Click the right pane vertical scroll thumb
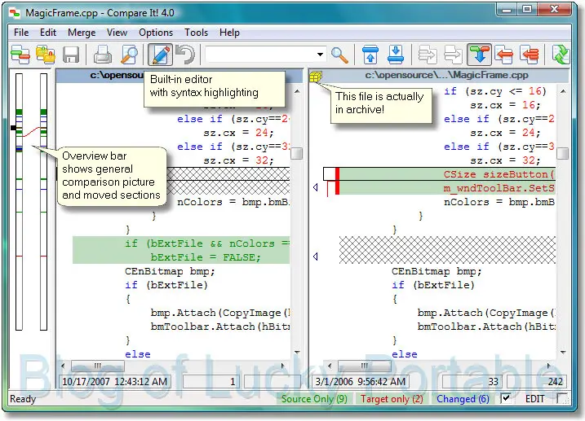This screenshot has height=421, width=585. pos(563,153)
